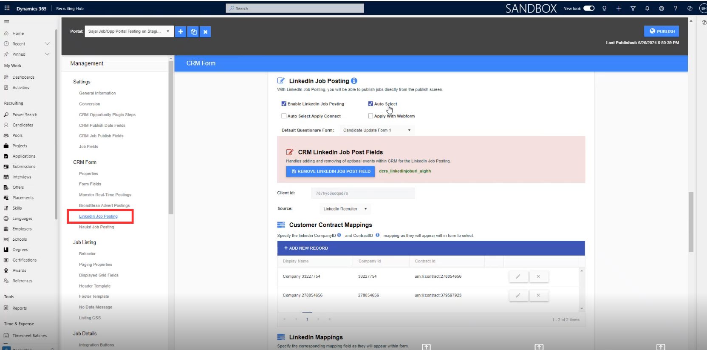Edit the Company 278054656 record
This screenshot has width=707, height=350.
tap(518, 295)
